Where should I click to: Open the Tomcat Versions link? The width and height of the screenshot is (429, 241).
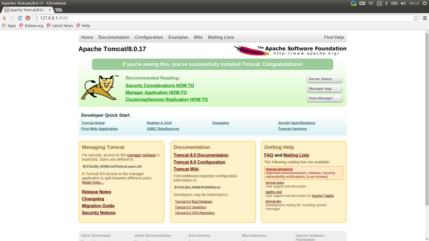click(293, 129)
